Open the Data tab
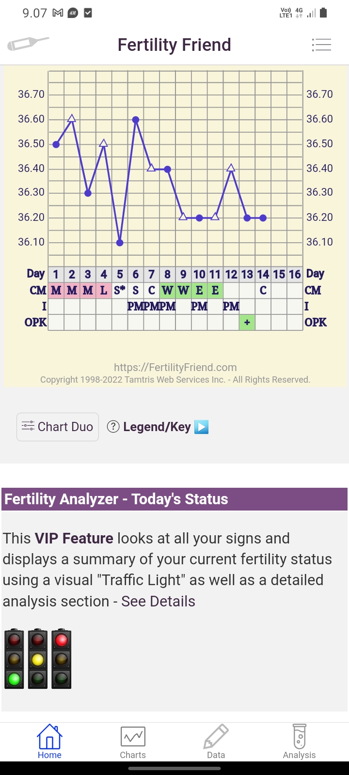Viewport: 349px width, 775px height. coord(216,742)
